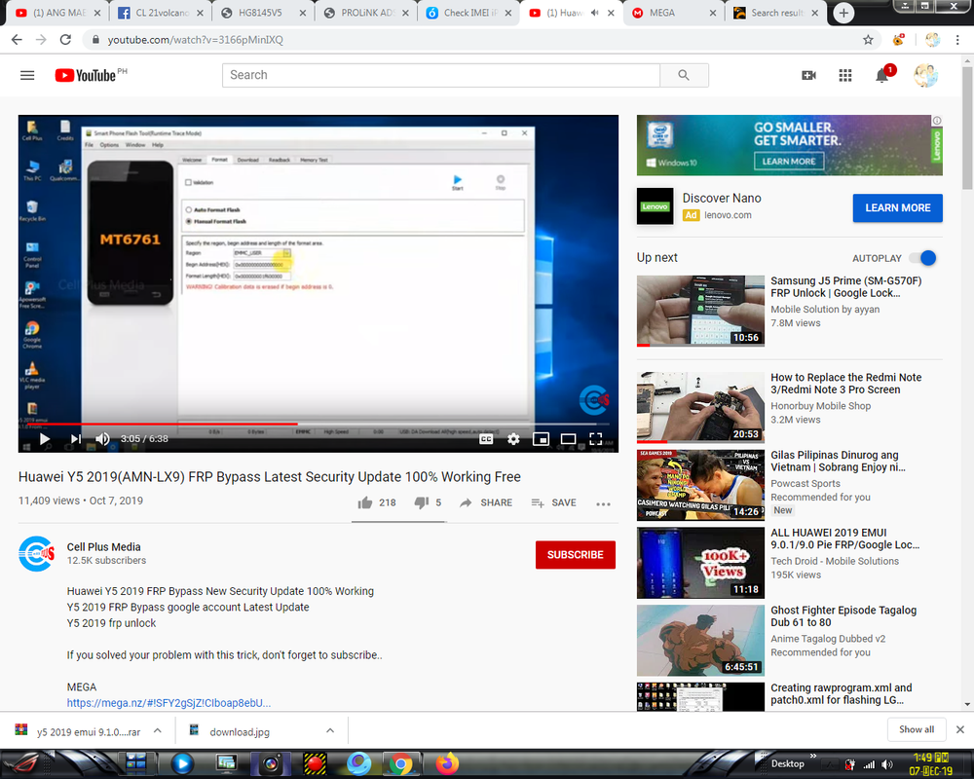Toggle closed captions CC button
Image resolution: width=974 pixels, height=779 pixels.
[486, 439]
